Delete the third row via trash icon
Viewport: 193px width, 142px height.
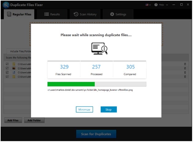(185, 72)
